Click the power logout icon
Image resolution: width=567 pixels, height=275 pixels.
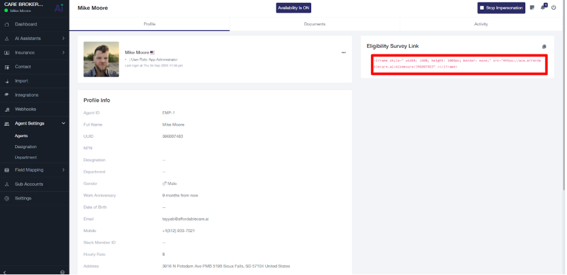point(554,8)
